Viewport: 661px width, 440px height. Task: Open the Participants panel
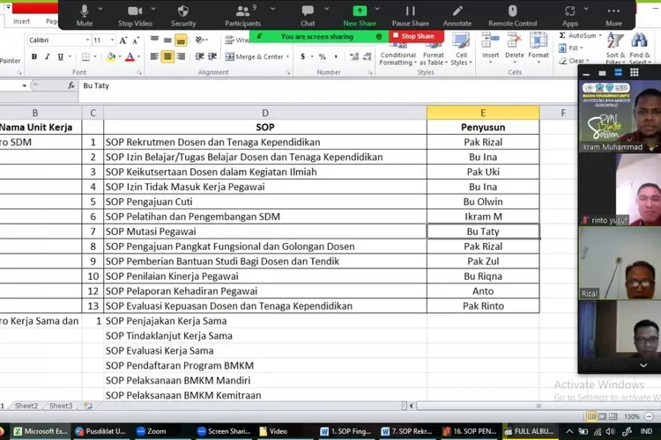pos(242,11)
